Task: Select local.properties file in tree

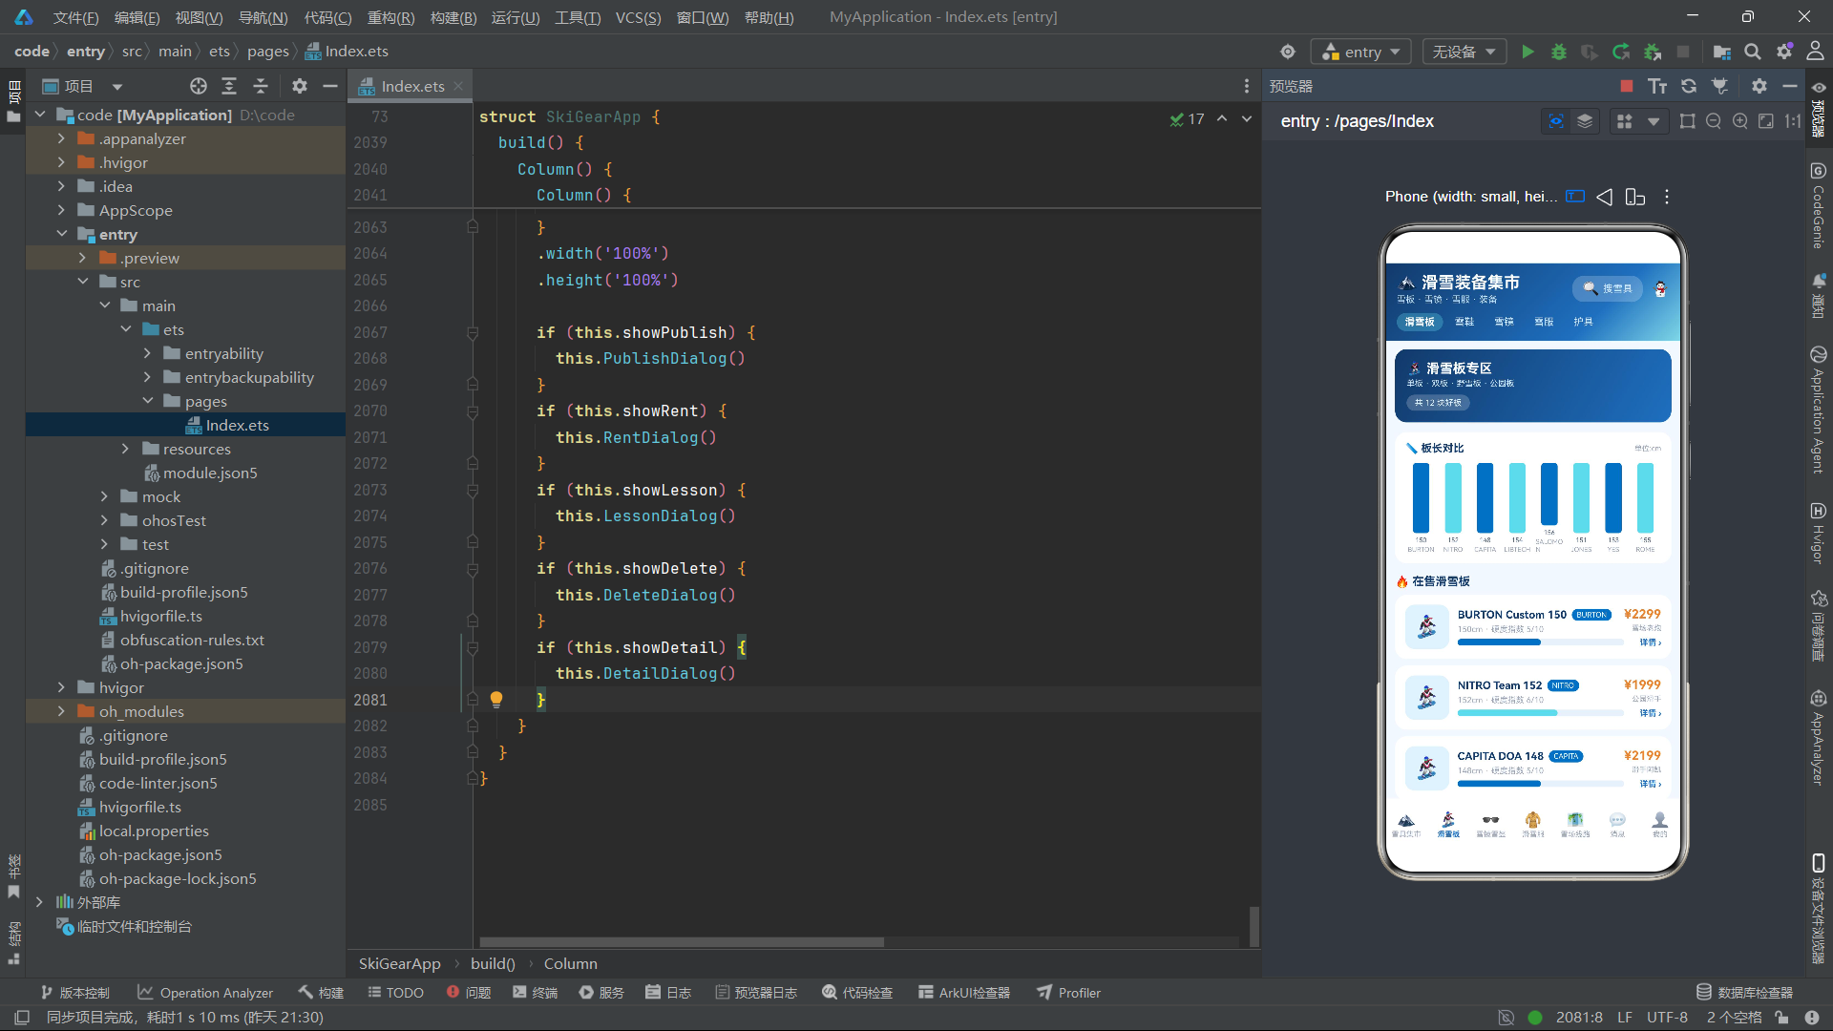Action: (154, 831)
